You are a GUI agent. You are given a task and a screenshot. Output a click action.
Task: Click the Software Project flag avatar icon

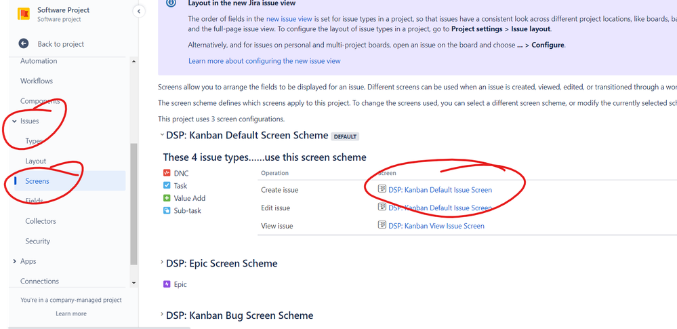24,14
